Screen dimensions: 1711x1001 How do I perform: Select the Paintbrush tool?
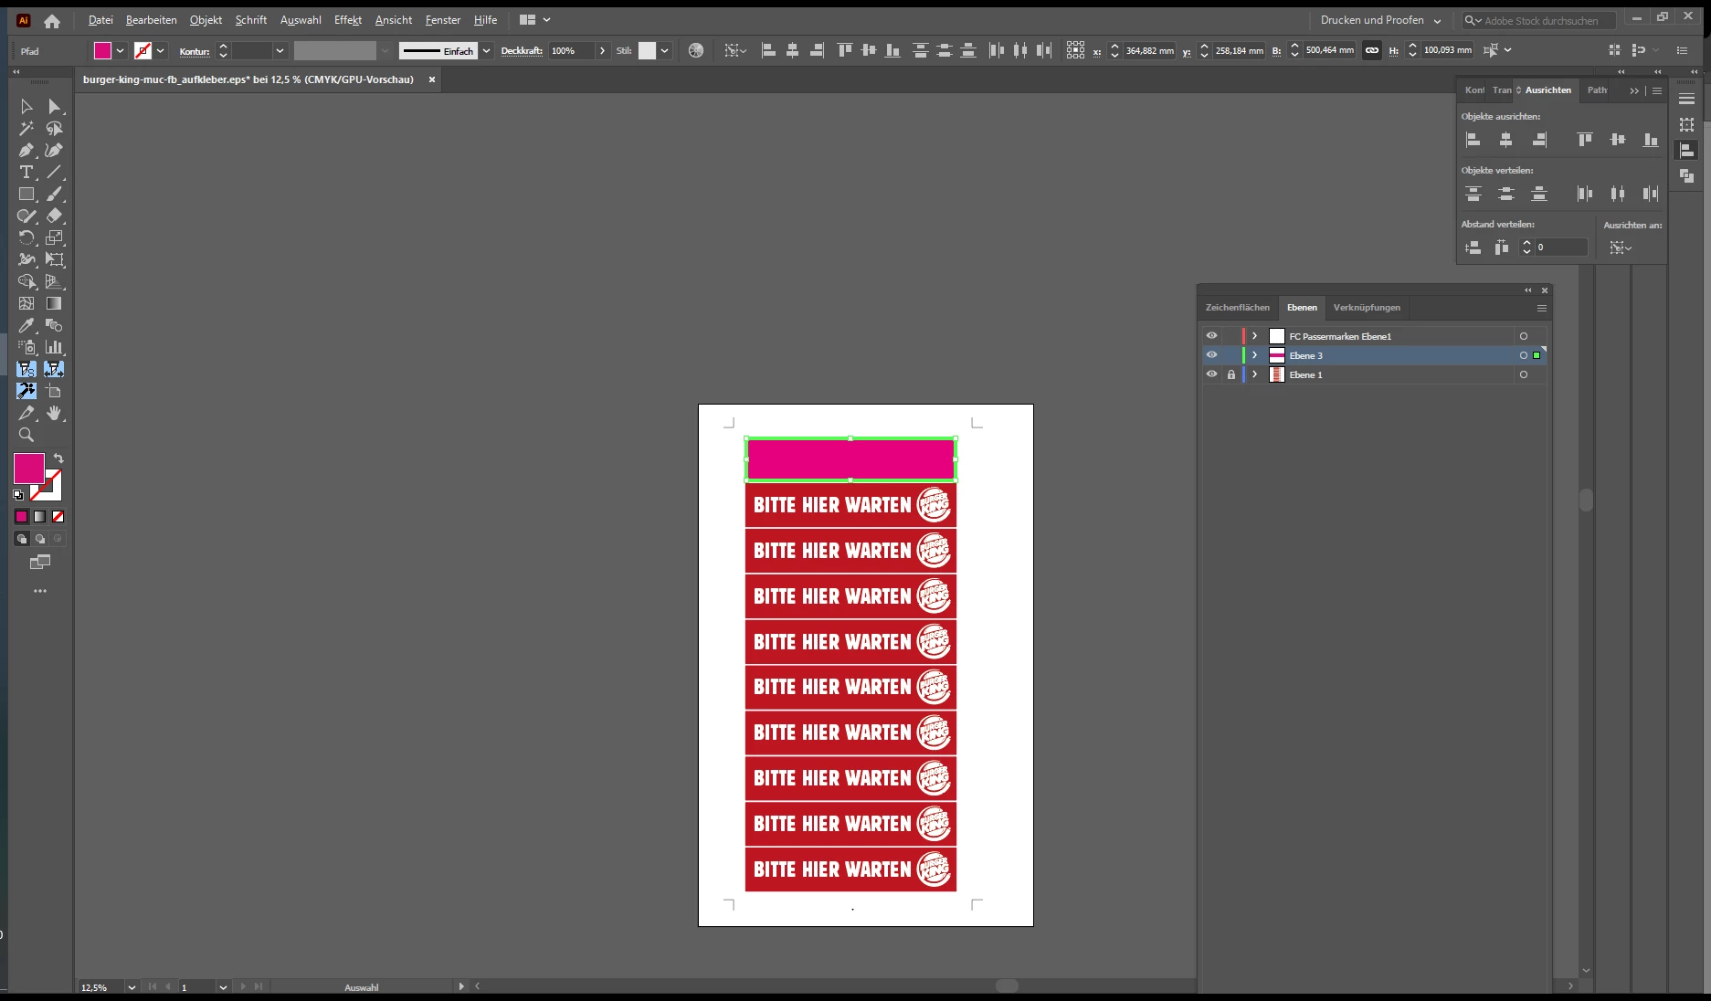[54, 195]
